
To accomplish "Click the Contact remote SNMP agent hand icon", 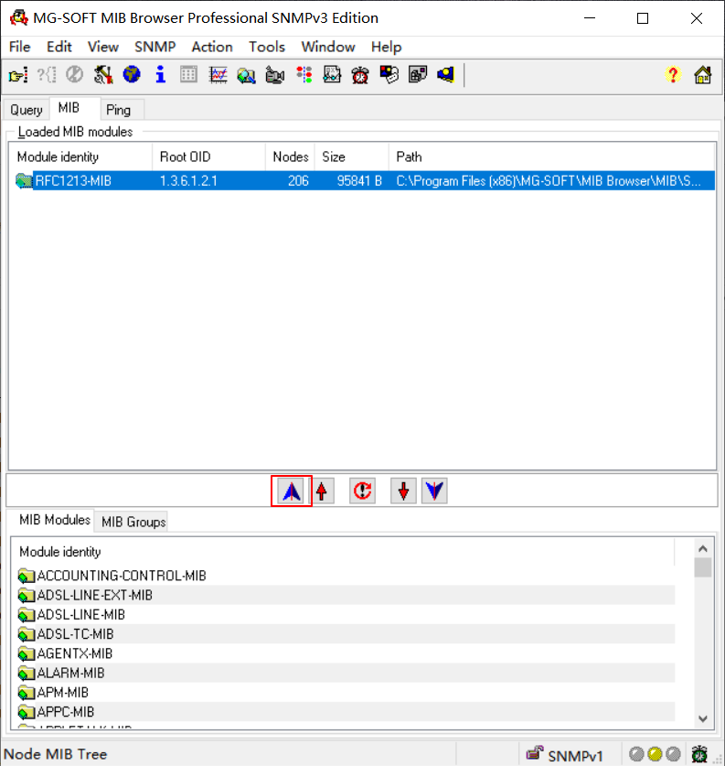I will [18, 75].
